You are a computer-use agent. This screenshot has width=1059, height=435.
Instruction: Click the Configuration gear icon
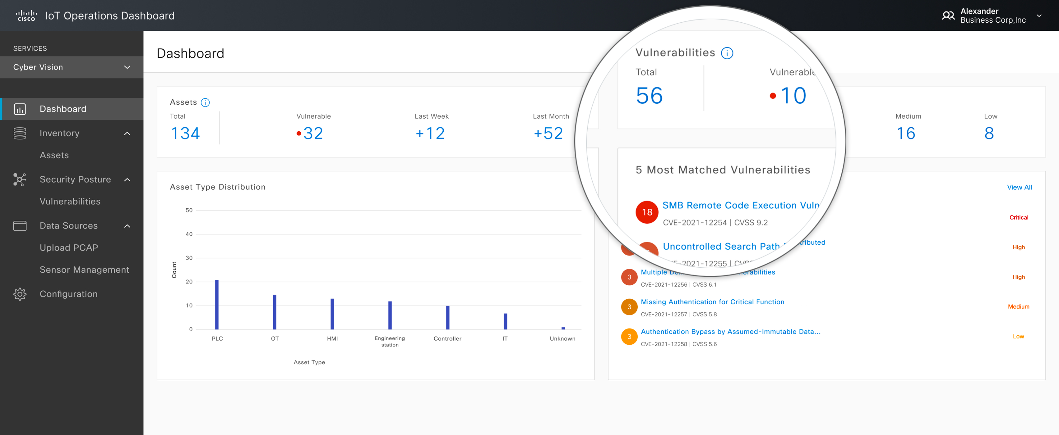[x=20, y=294]
